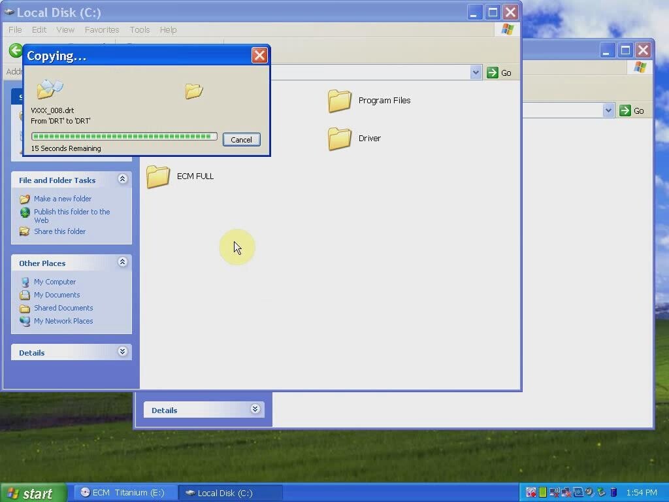The height and width of the screenshot is (502, 669).
Task: Open the Tools menu
Action: point(139,29)
